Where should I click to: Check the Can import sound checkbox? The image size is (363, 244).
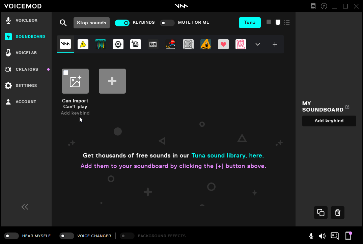coord(66,73)
